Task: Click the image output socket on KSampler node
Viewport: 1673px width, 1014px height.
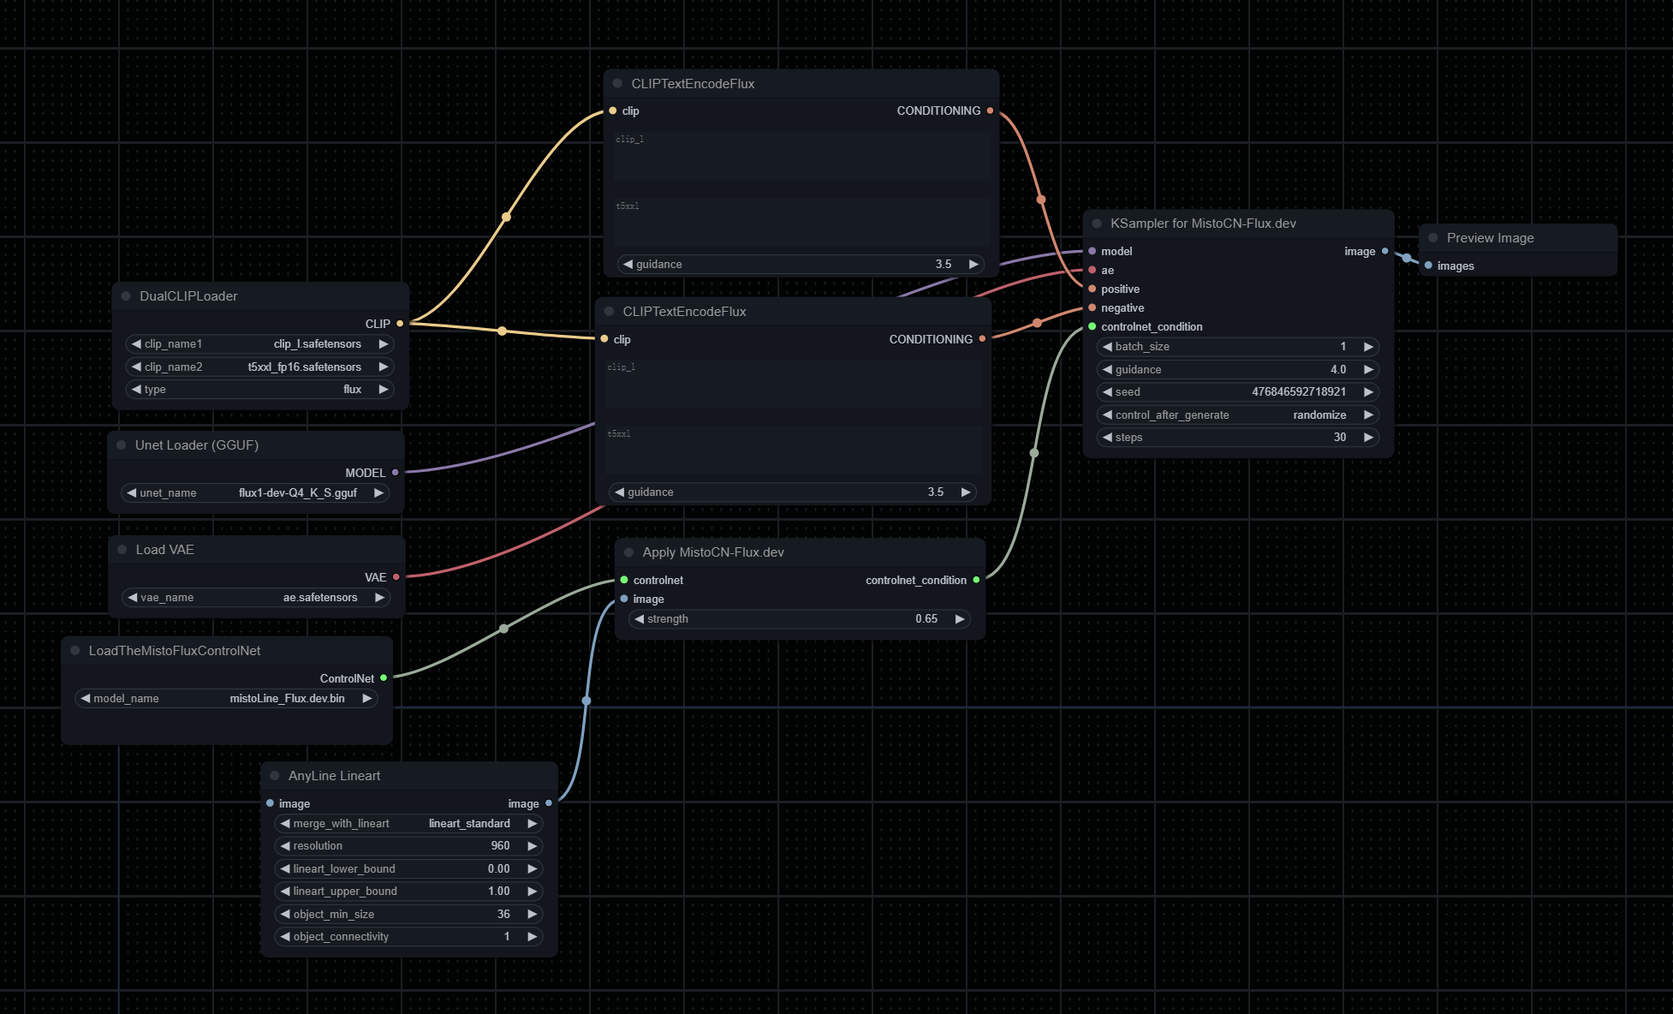Action: pyautogui.click(x=1384, y=251)
